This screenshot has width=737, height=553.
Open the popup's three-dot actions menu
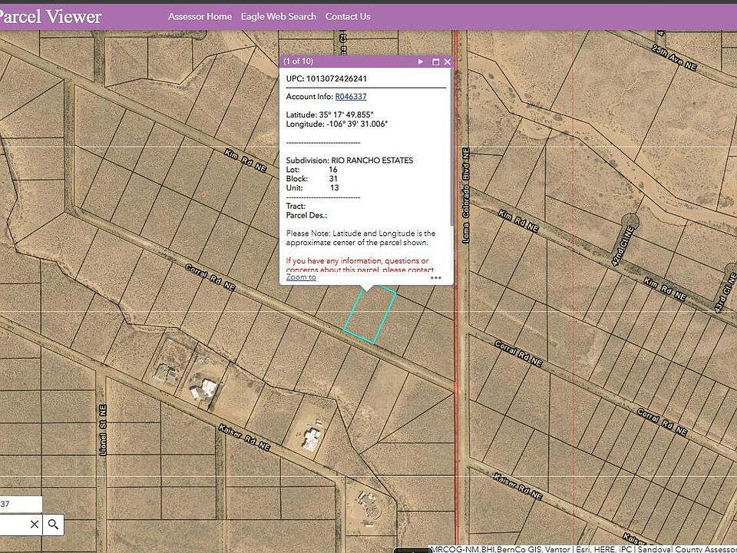pyautogui.click(x=436, y=277)
